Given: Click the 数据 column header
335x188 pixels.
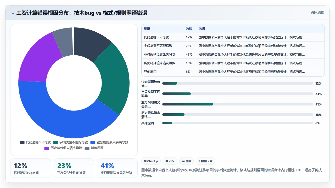Looking at the screenshot, I should coord(189,29).
